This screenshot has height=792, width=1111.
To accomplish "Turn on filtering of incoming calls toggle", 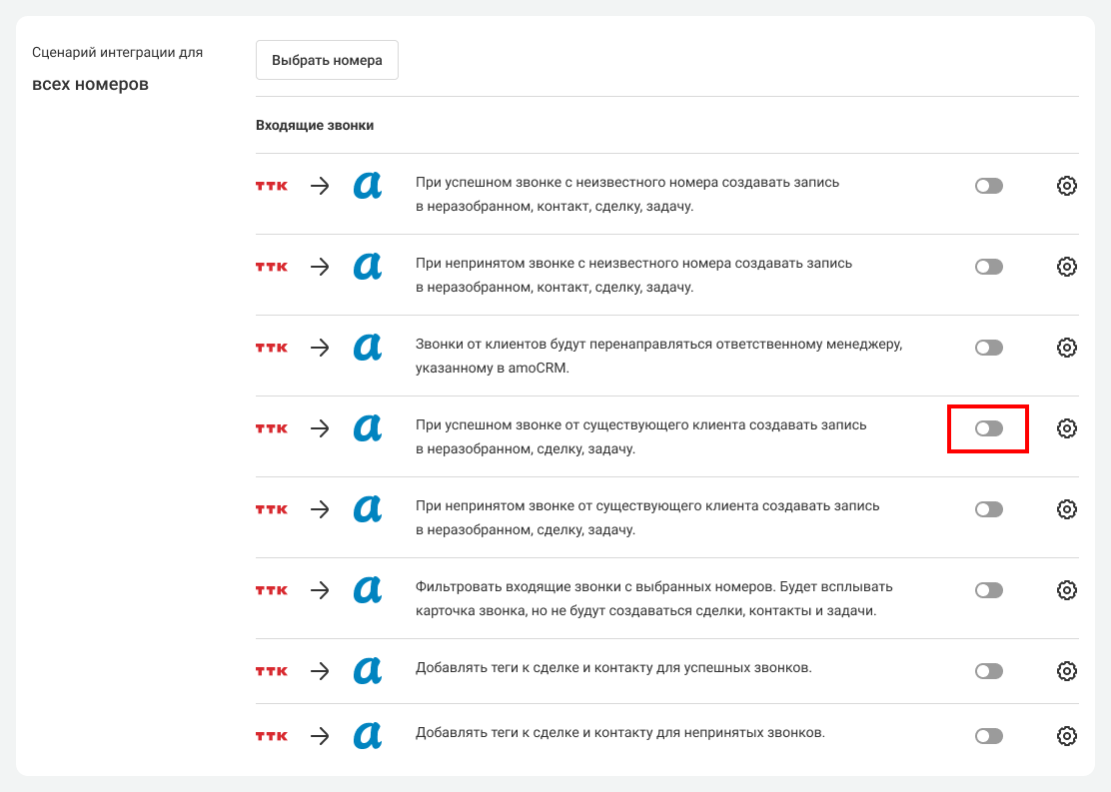I will tap(988, 590).
